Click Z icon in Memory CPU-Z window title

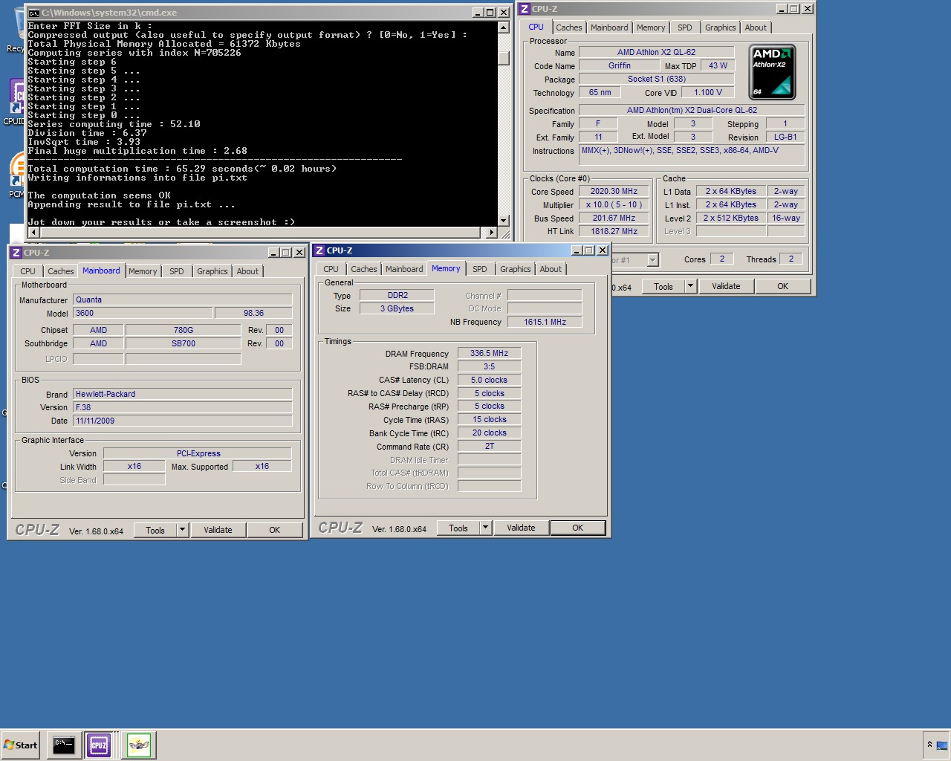click(319, 250)
